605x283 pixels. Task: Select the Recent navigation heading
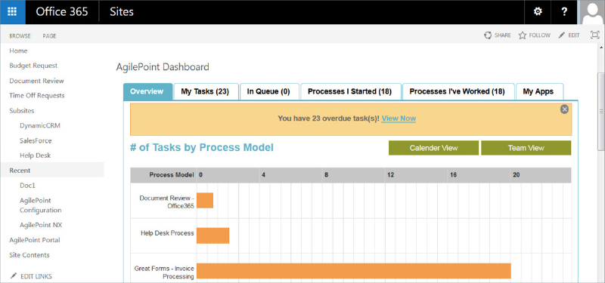pyautogui.click(x=20, y=171)
